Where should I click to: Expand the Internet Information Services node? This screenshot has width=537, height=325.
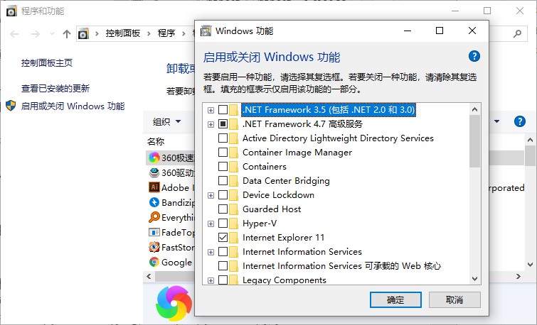point(211,252)
